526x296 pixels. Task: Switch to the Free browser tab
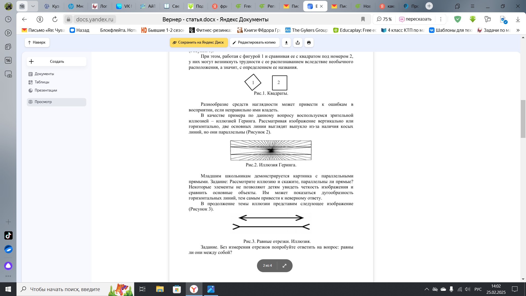click(243, 6)
